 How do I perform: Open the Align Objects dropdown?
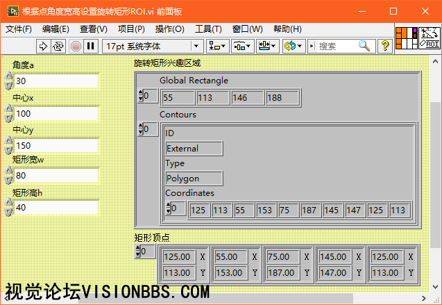pyautogui.click(x=218, y=46)
